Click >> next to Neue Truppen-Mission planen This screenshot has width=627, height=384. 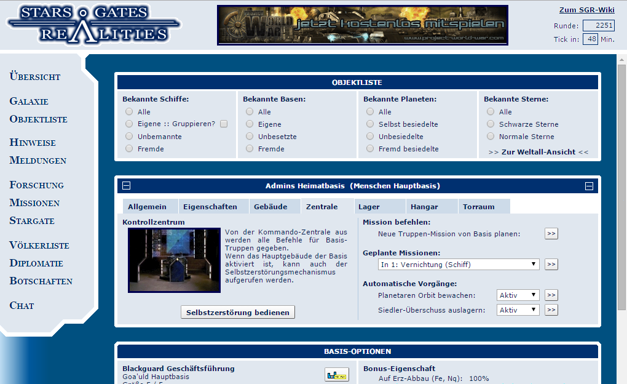pyautogui.click(x=551, y=233)
